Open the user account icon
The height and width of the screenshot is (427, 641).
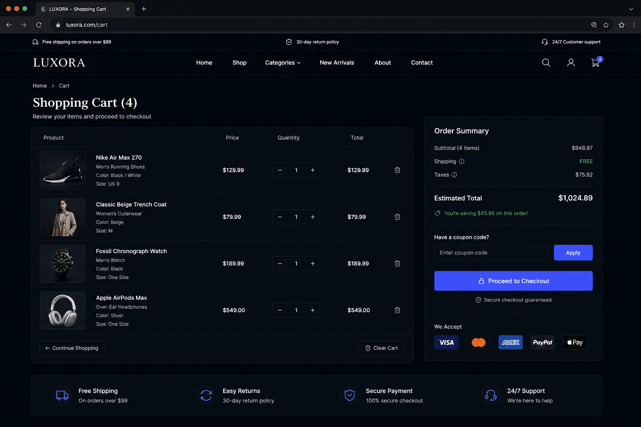pos(571,63)
